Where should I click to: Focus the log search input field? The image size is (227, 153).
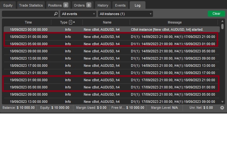pos(28,14)
